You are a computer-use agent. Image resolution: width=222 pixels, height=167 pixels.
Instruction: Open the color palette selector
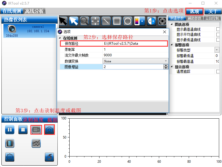[139, 21]
